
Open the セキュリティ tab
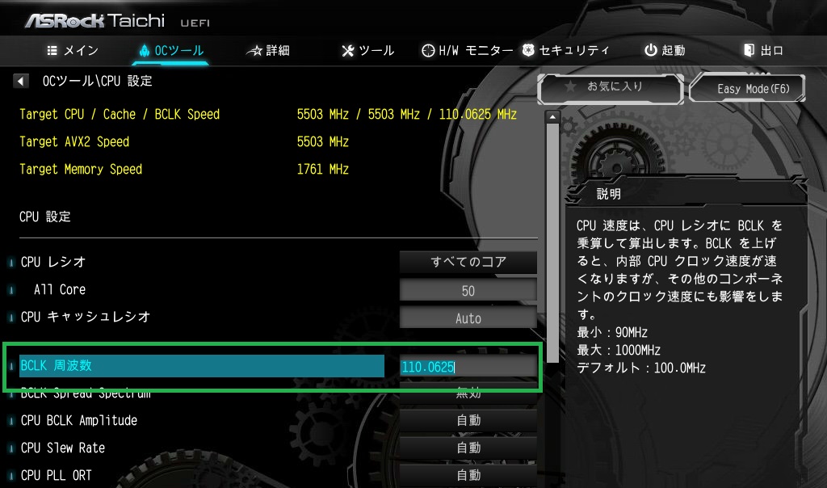point(566,51)
